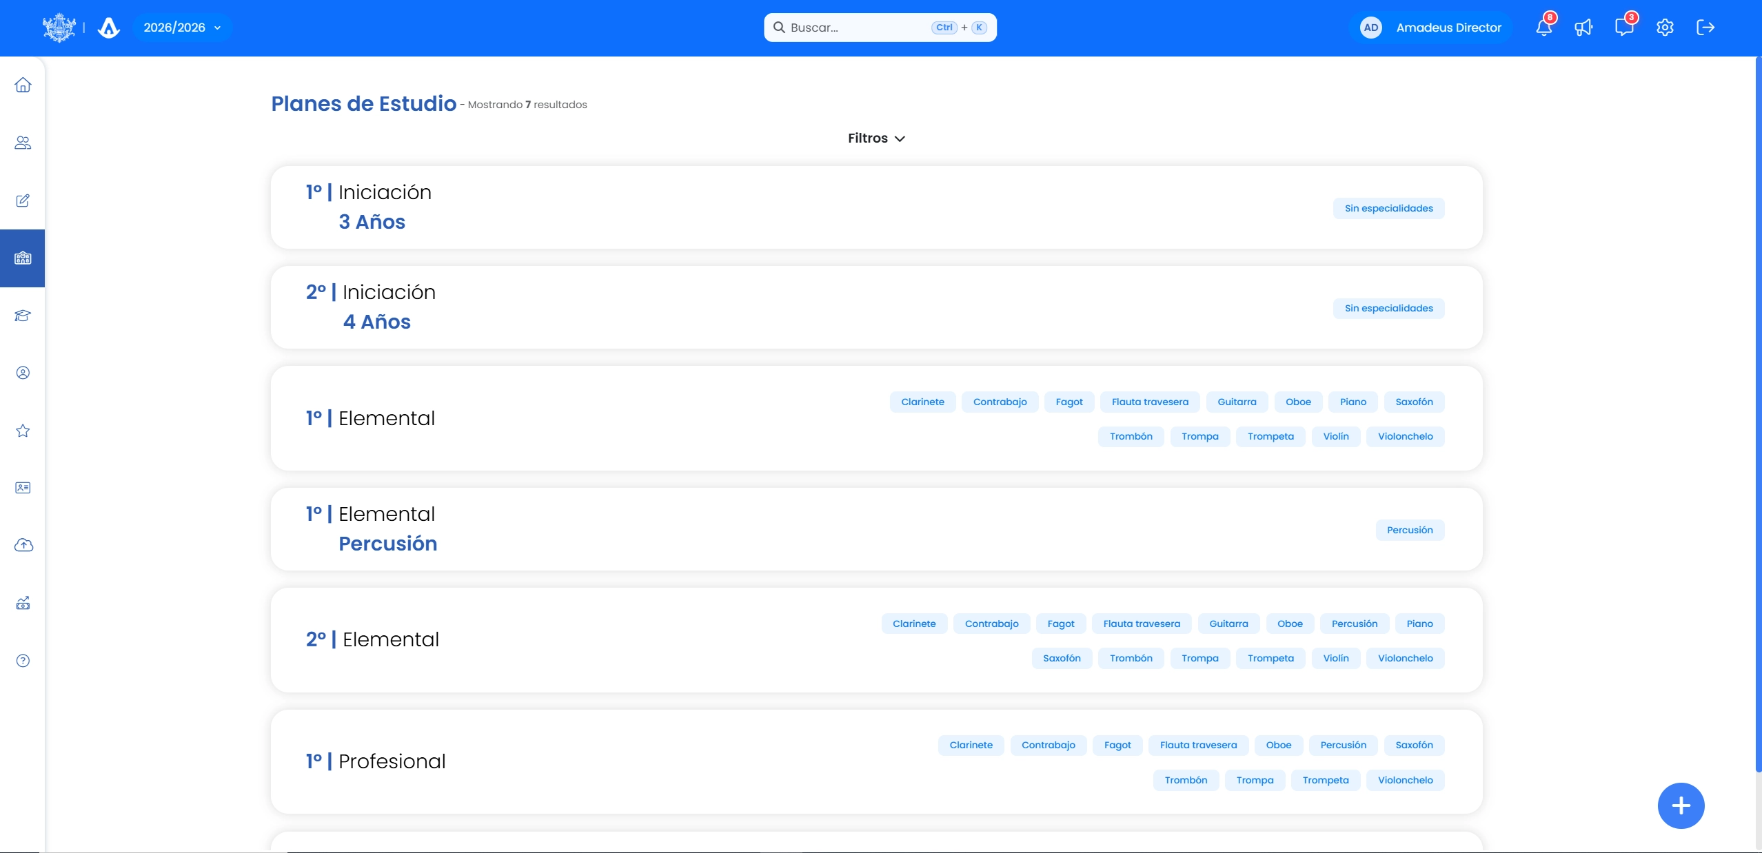Open the users group sidebar icon
1762x853 pixels.
point(23,143)
